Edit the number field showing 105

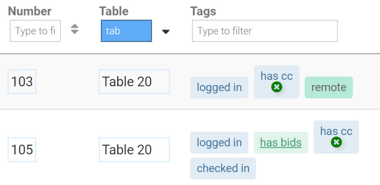coord(22,150)
